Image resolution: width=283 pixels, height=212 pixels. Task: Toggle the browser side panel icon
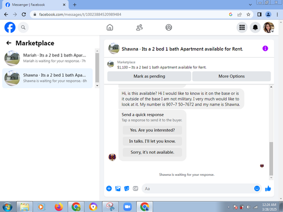tap(259, 15)
